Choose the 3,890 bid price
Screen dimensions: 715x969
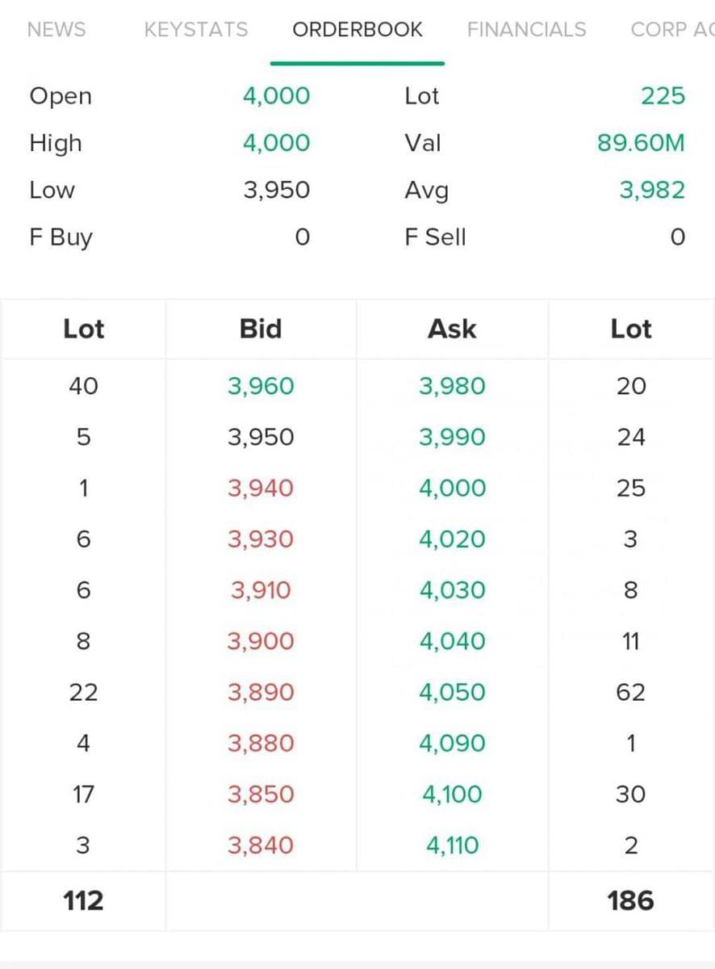(x=261, y=692)
